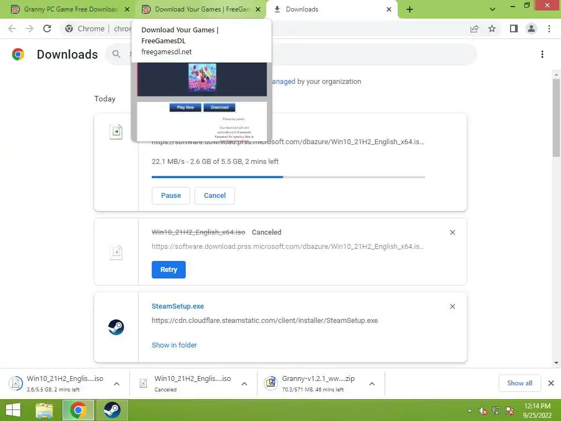Show hidden tray icons arrow
Viewport: 561px width, 421px height.
point(470,411)
